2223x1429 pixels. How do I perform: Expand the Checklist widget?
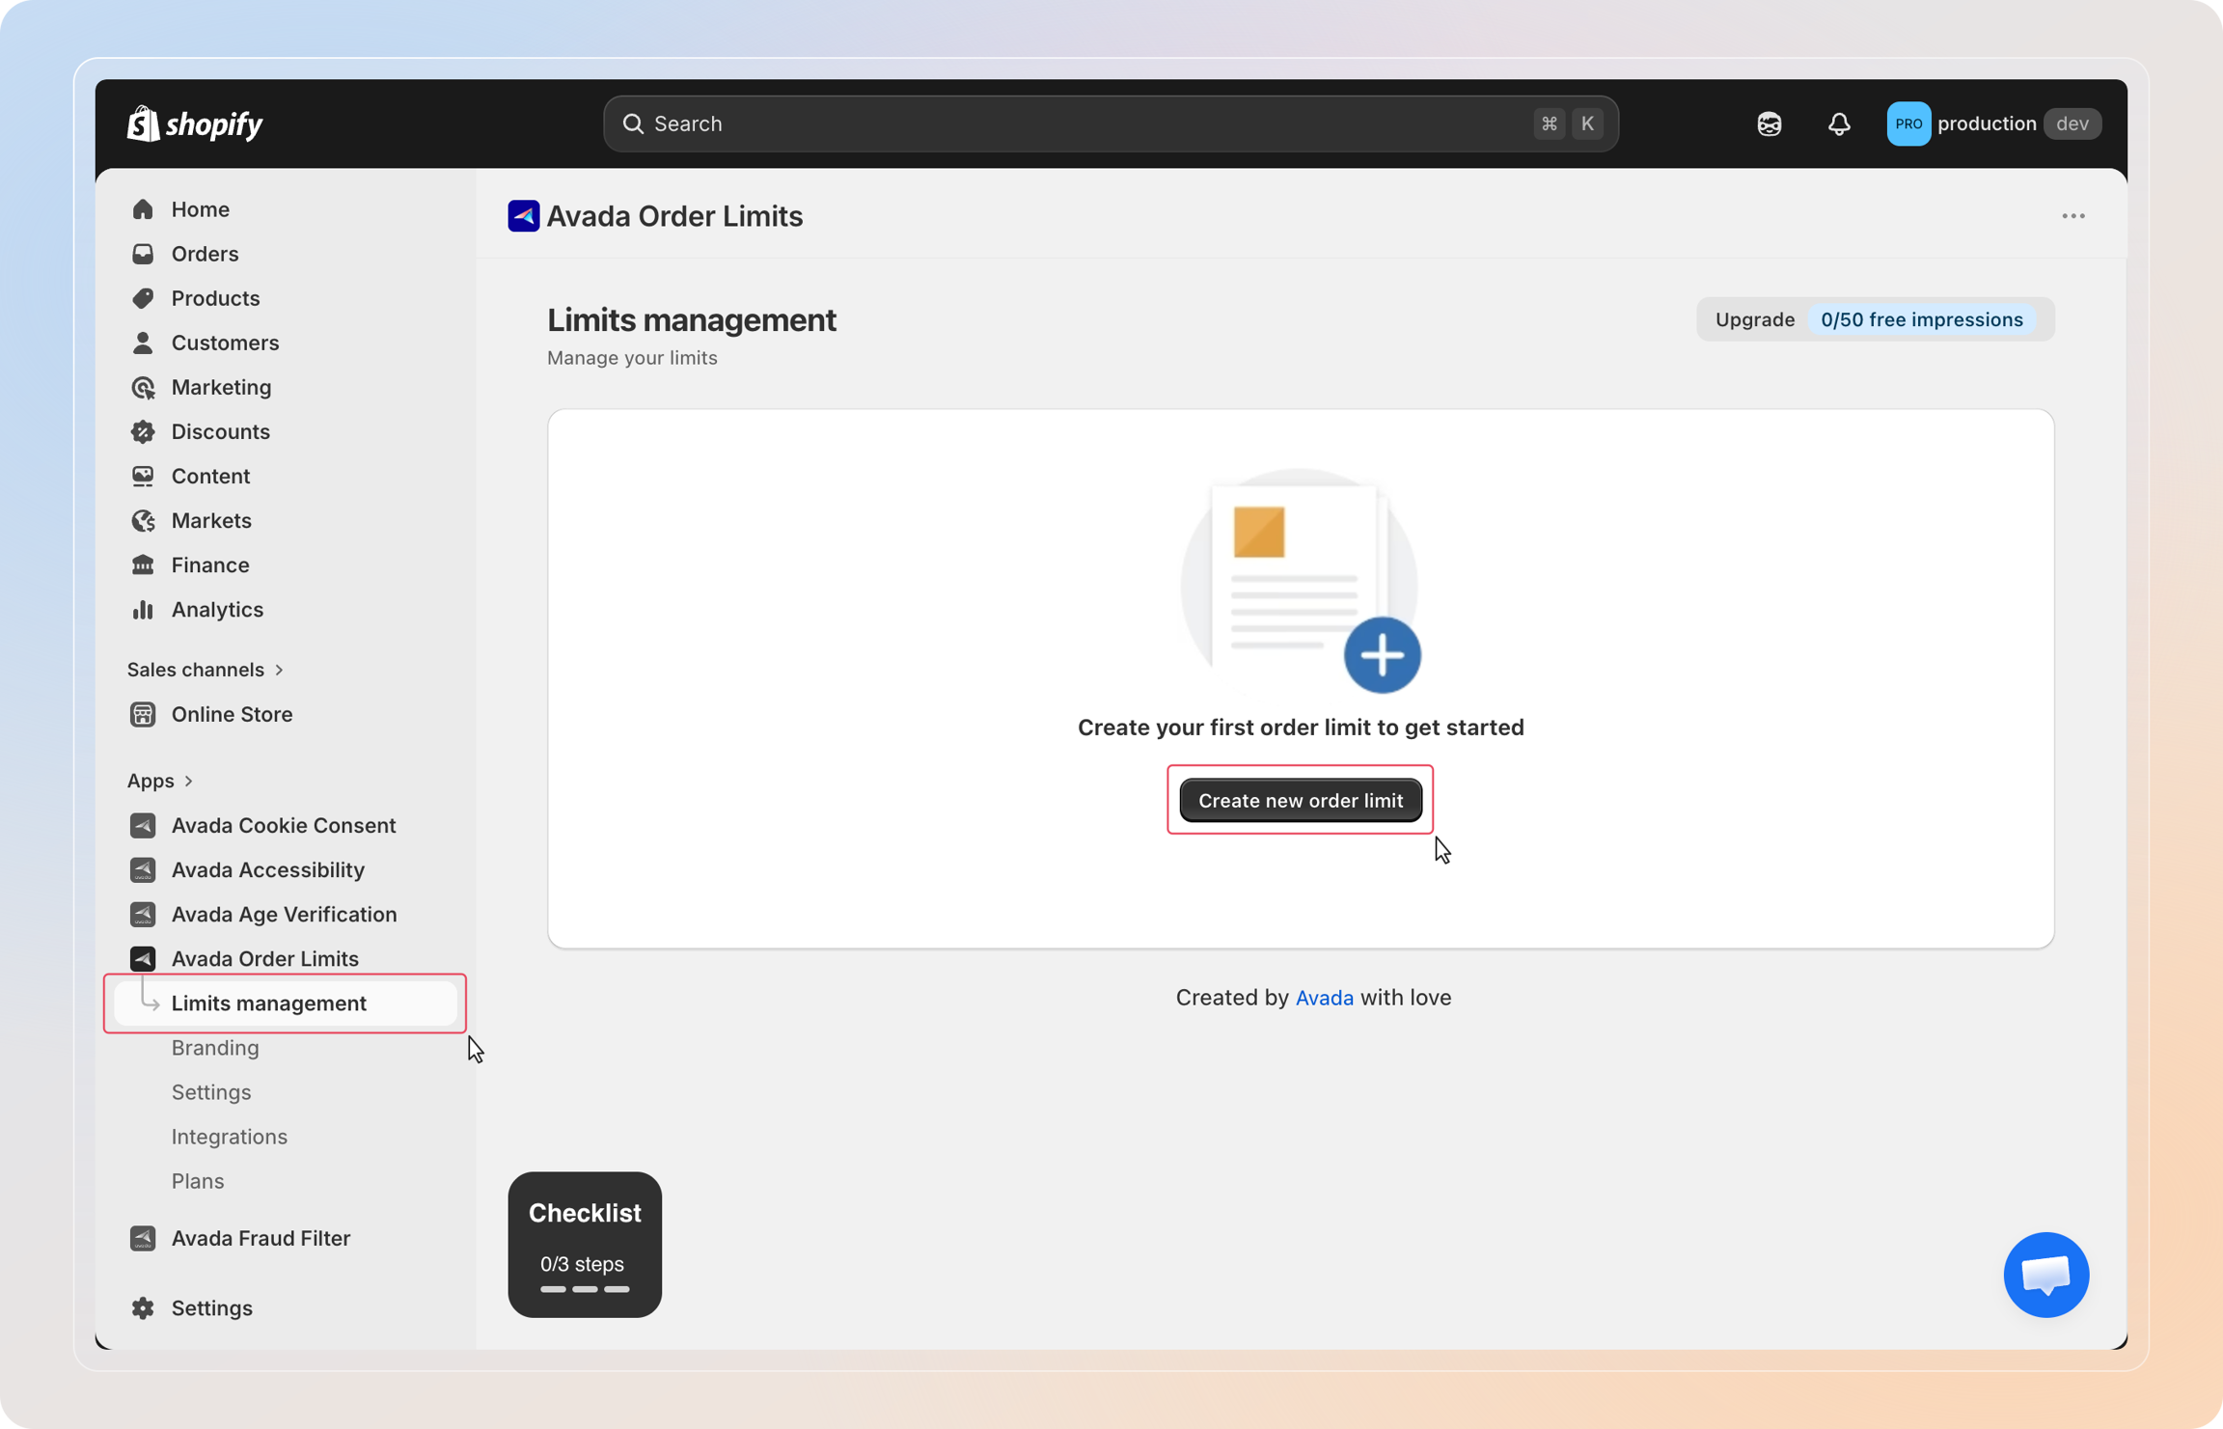click(585, 1245)
